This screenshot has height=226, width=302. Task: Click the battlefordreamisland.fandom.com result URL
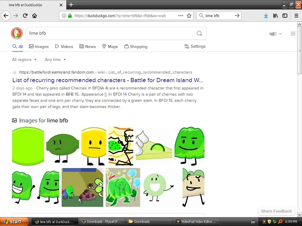(106, 72)
